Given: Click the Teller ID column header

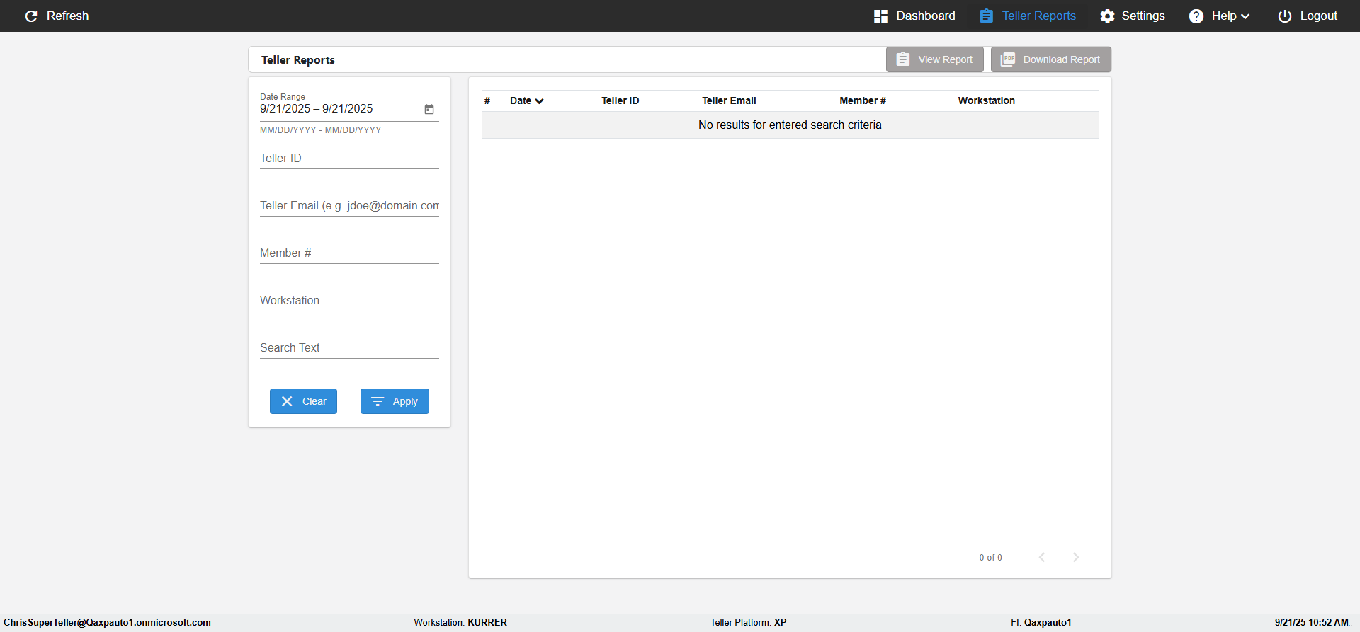Looking at the screenshot, I should (620, 100).
